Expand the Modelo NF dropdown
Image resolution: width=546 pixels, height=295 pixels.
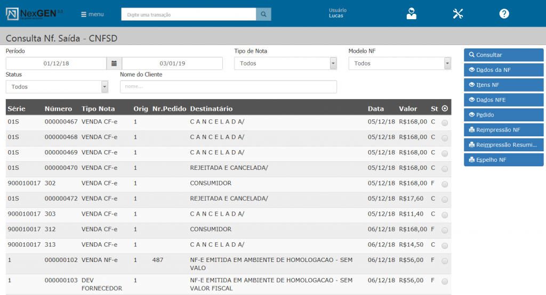[447, 63]
